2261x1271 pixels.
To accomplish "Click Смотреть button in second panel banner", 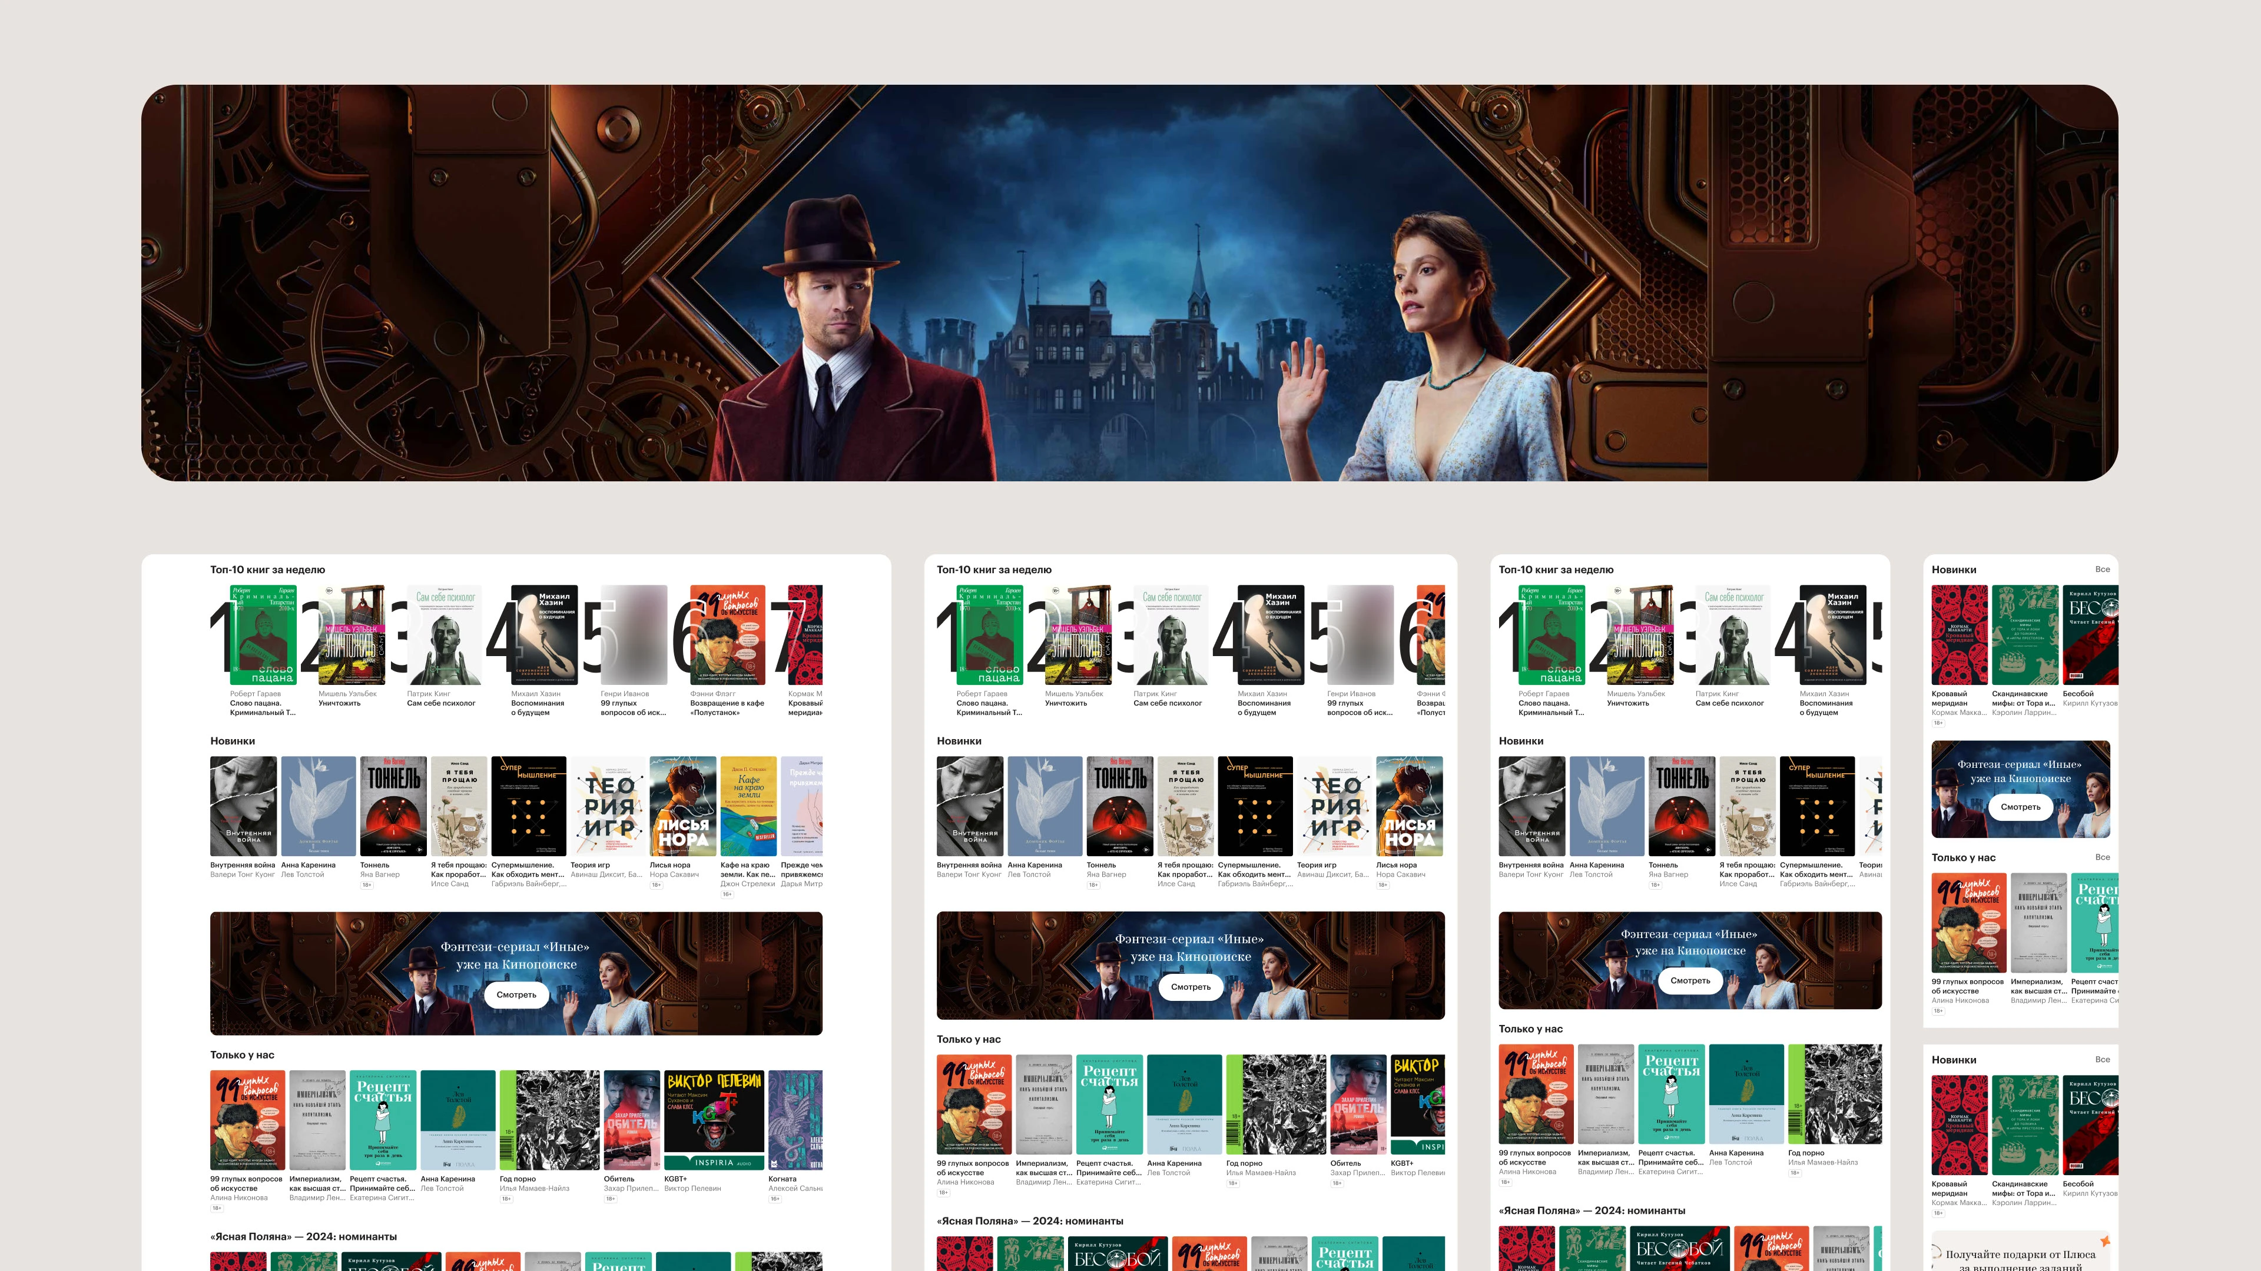I will click(1190, 987).
